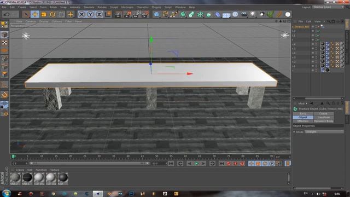Click the Make Editable icon in left toolbar
This screenshot has height=197, width=350.
point(4,25)
